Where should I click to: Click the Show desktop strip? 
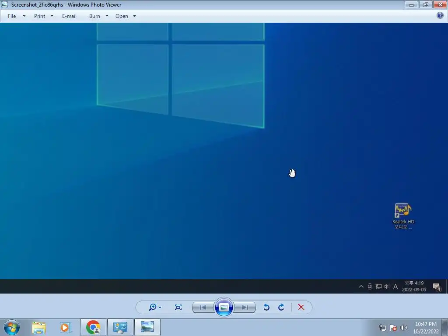click(445, 327)
